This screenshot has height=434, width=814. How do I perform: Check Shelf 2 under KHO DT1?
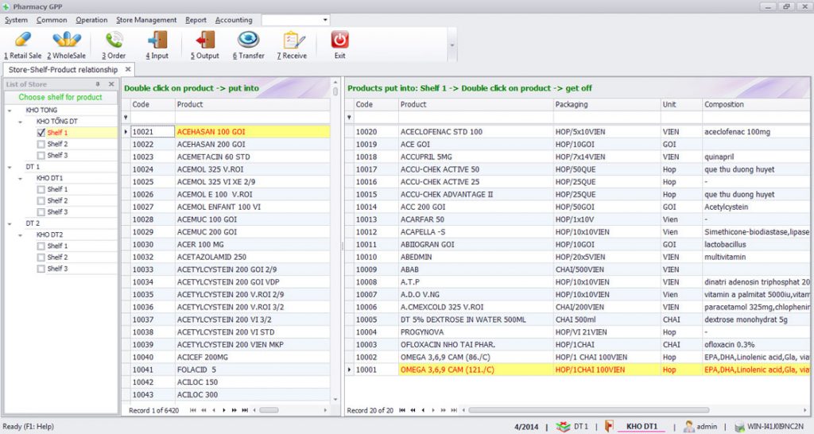(41, 201)
